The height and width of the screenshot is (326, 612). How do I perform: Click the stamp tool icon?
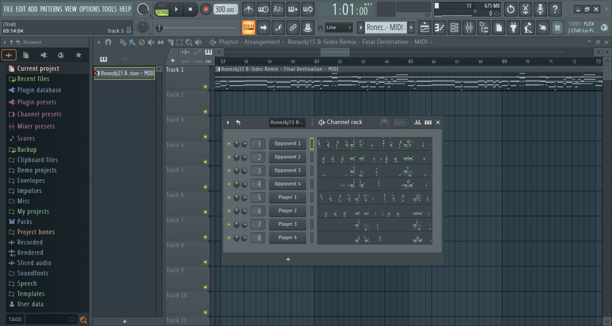308,28
